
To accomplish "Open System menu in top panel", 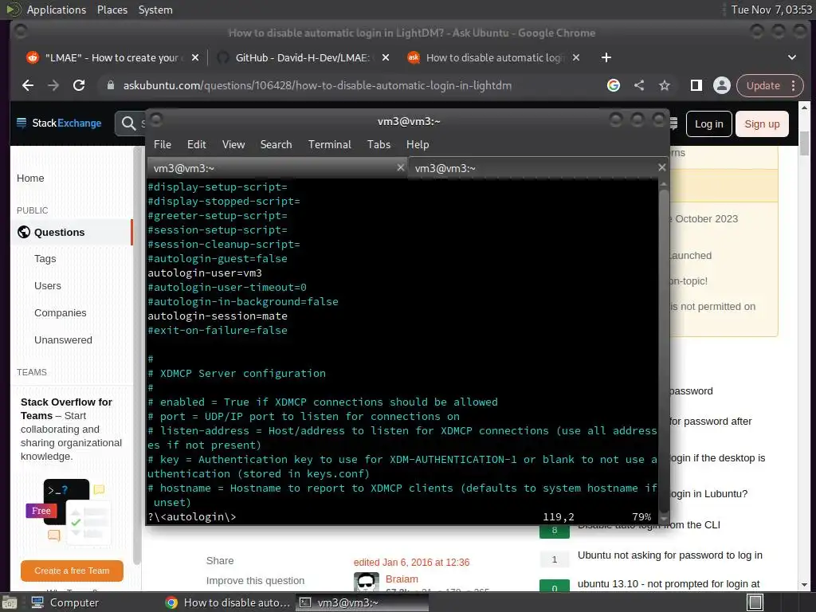I will click(x=155, y=10).
